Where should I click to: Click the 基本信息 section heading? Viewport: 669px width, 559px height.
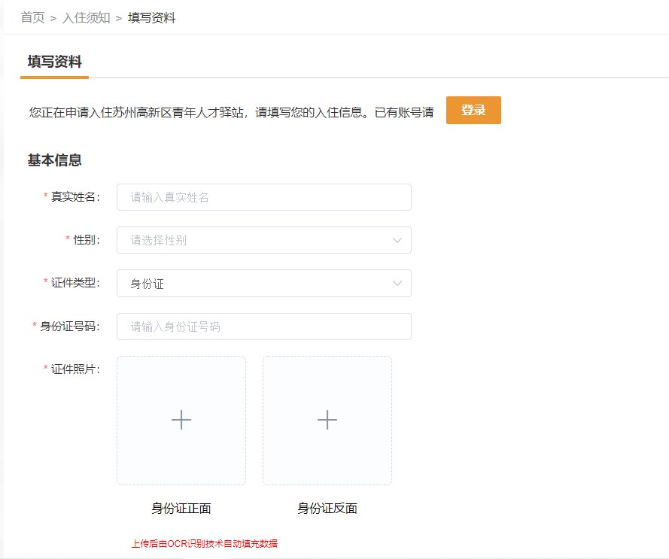[54, 160]
